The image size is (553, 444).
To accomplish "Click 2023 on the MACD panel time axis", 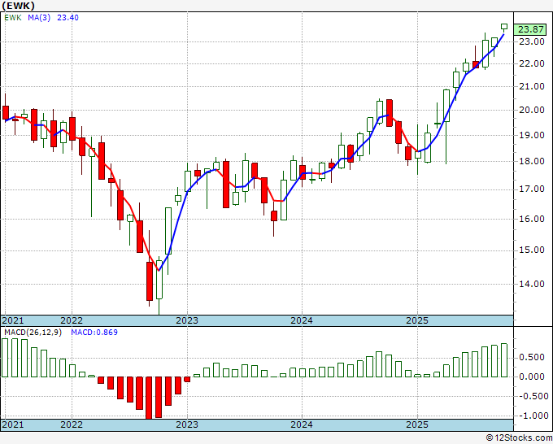I will [x=187, y=424].
